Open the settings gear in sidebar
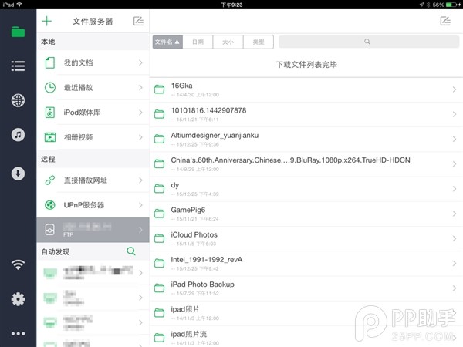The width and height of the screenshot is (463, 347). [x=18, y=299]
